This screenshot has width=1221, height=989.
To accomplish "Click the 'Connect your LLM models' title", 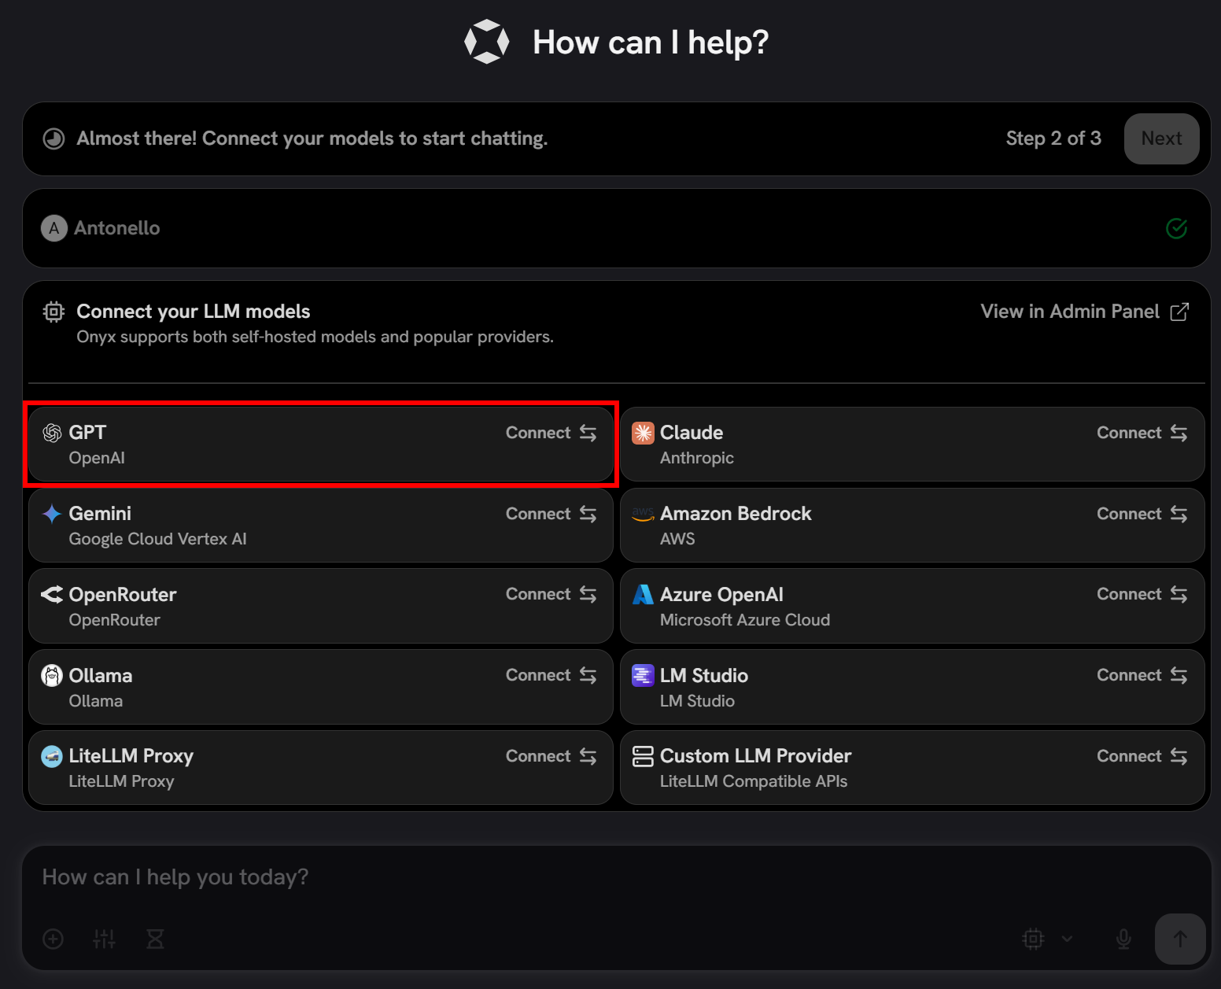I will tap(194, 312).
